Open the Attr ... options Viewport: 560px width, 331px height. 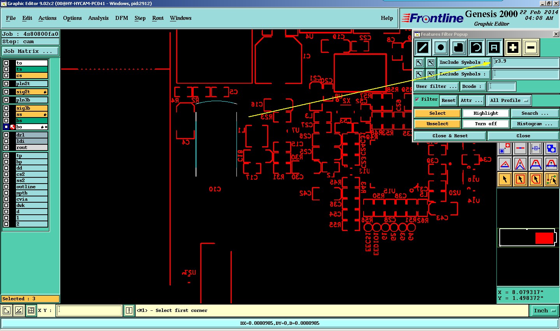(471, 100)
